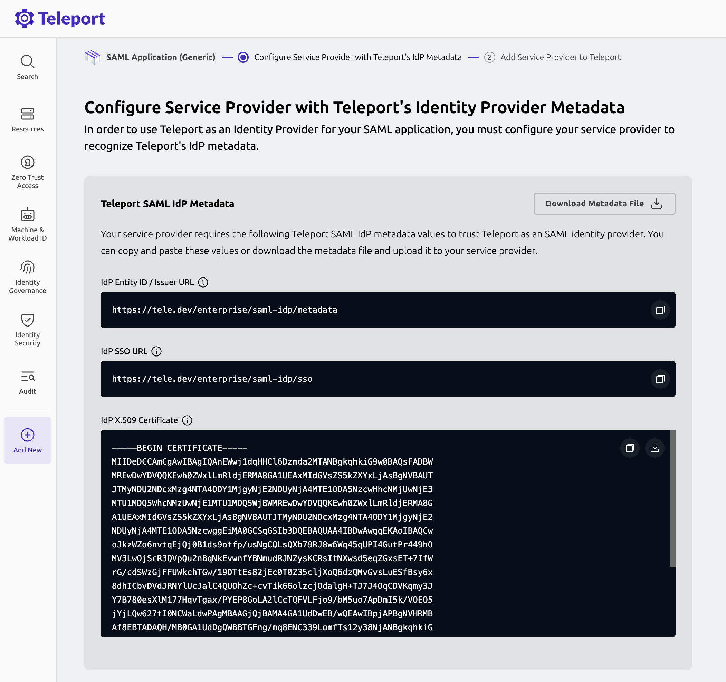
Task: Click the Add New button
Action: 27,440
